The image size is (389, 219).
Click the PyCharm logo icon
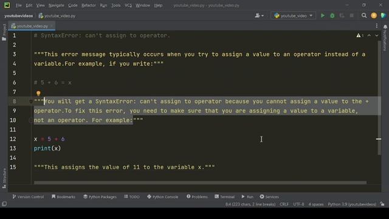7,5
